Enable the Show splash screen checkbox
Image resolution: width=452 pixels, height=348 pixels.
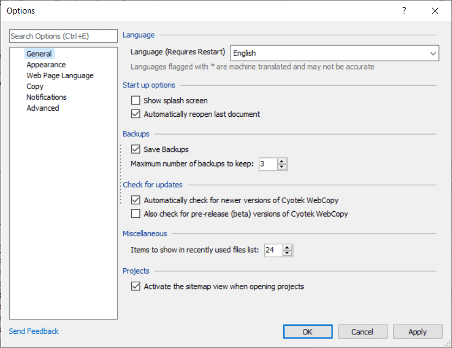[x=136, y=100]
